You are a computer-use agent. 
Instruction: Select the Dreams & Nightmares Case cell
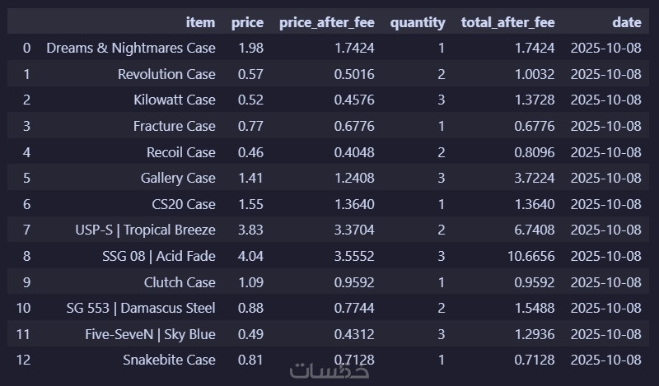[131, 49]
